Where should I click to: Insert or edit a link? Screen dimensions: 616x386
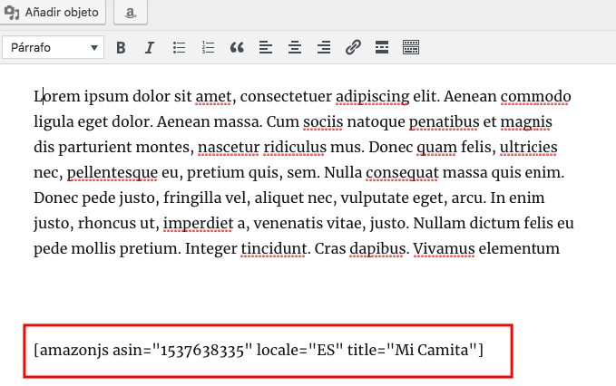pos(353,48)
